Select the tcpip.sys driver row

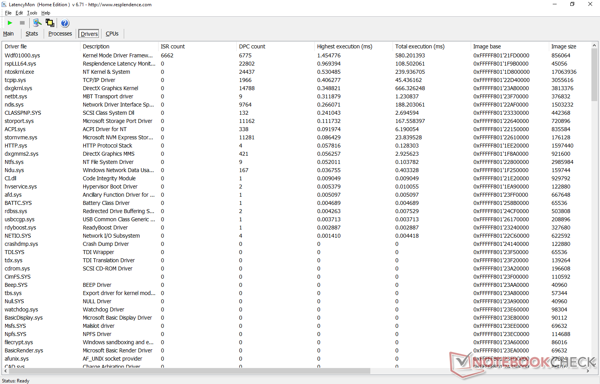tap(296, 80)
